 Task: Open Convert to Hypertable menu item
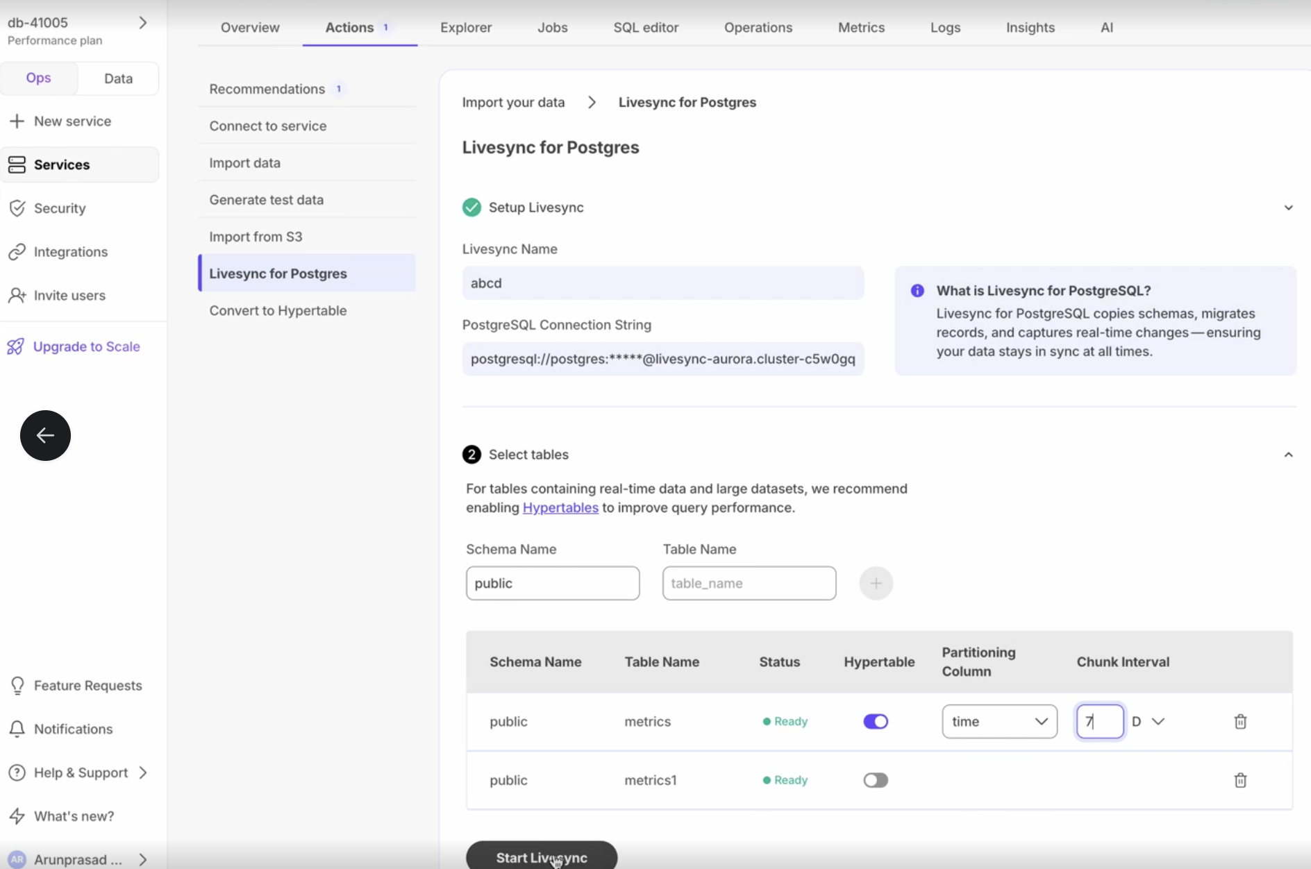(278, 311)
